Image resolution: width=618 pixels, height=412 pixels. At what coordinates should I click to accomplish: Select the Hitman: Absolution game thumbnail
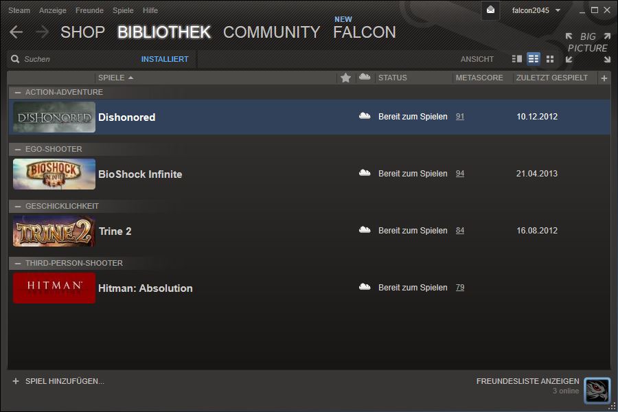[54, 288]
